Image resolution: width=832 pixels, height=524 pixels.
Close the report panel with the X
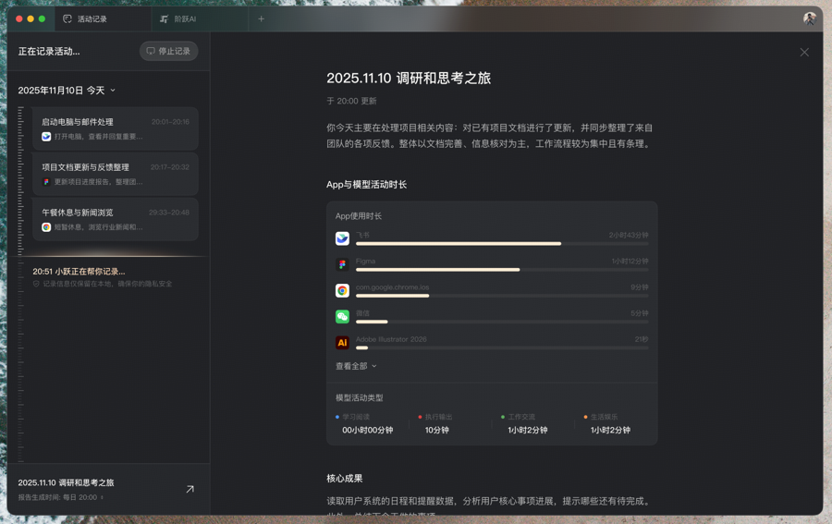(x=803, y=53)
